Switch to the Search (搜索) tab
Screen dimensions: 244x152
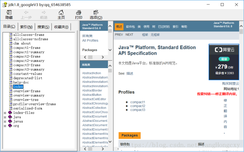43,27
